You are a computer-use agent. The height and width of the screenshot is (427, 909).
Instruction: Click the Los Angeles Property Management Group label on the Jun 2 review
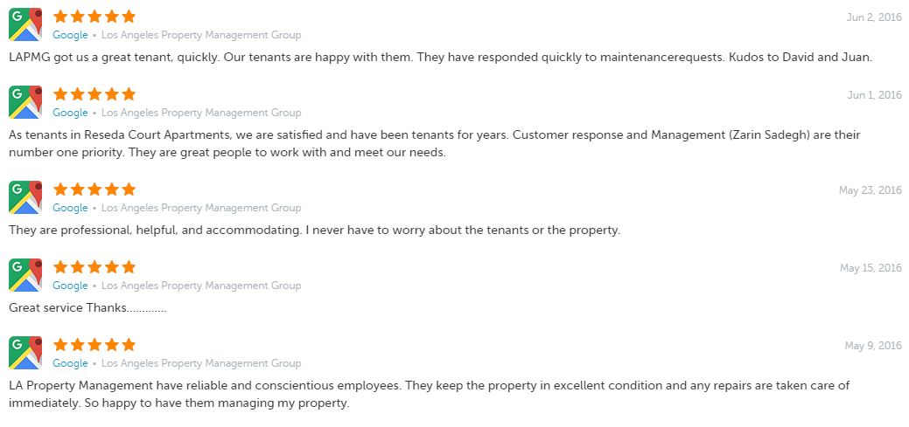pos(201,35)
